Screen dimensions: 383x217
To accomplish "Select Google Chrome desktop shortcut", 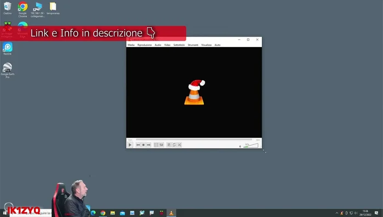I will tap(22, 9).
